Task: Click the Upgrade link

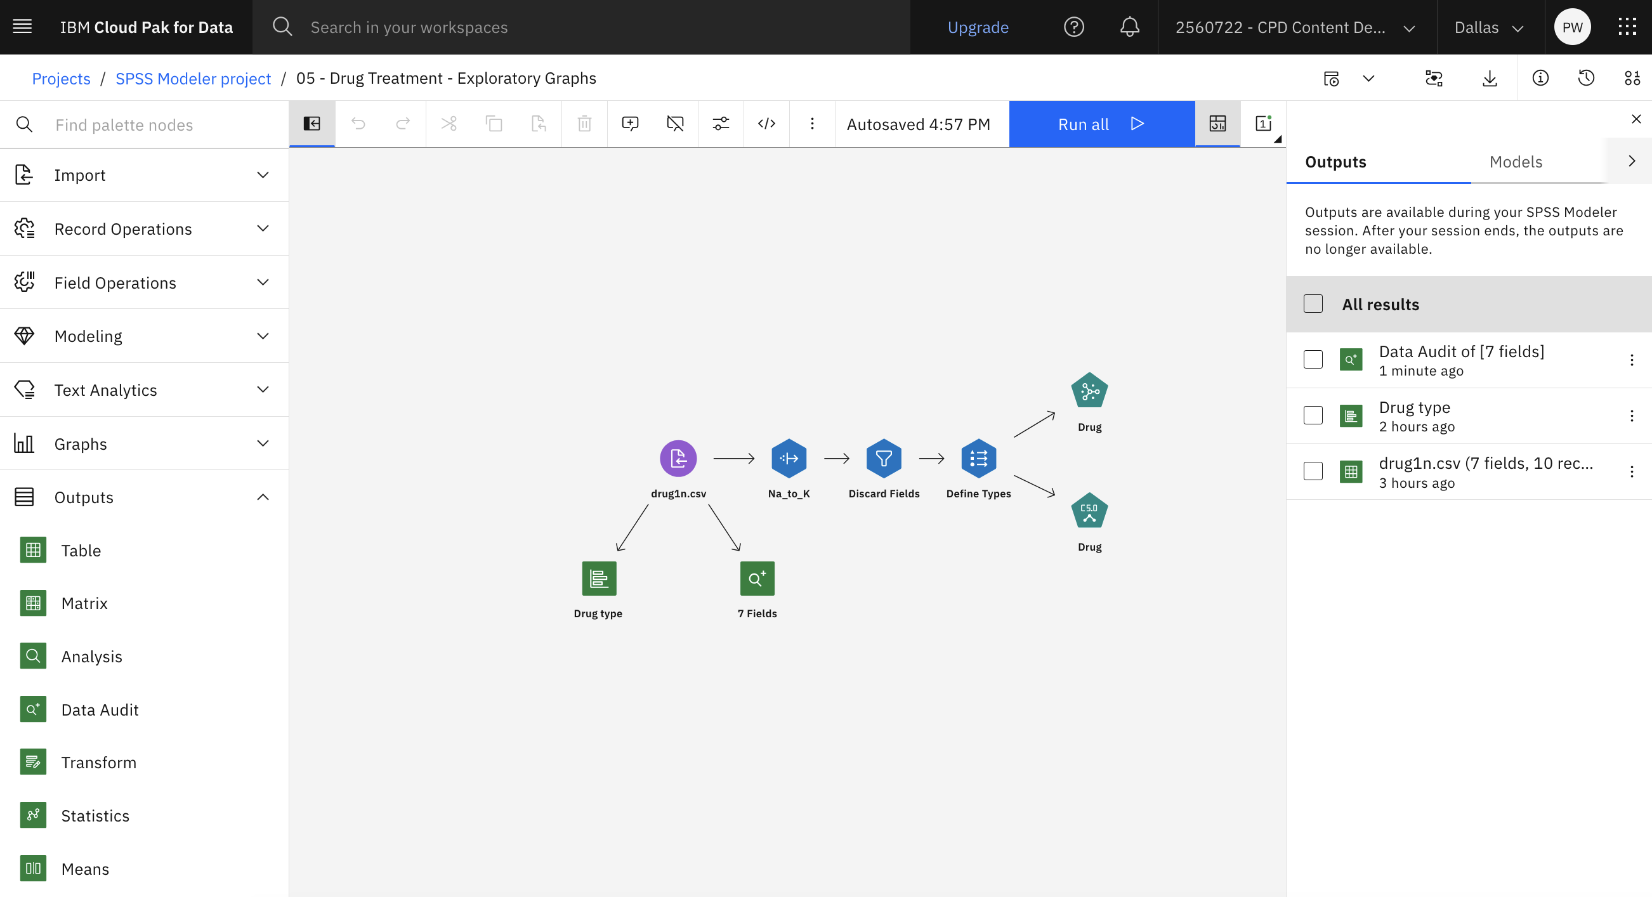Action: click(978, 27)
